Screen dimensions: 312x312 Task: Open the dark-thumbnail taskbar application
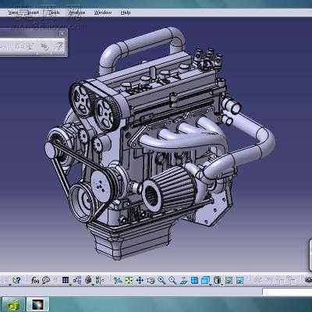pos(37,305)
